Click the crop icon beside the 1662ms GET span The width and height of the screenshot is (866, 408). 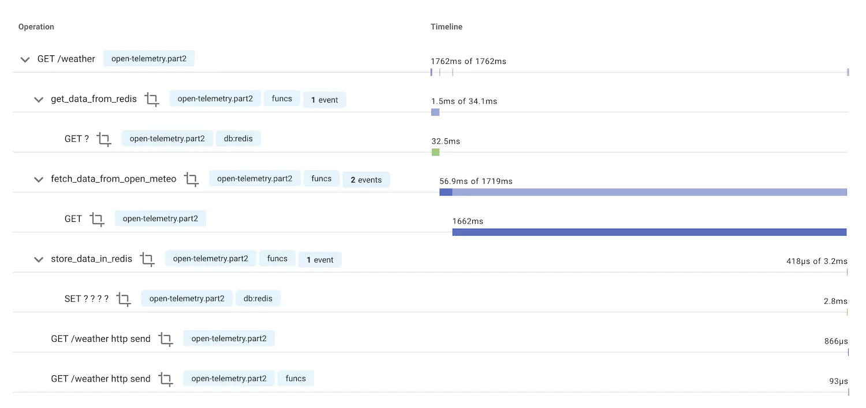pos(97,219)
